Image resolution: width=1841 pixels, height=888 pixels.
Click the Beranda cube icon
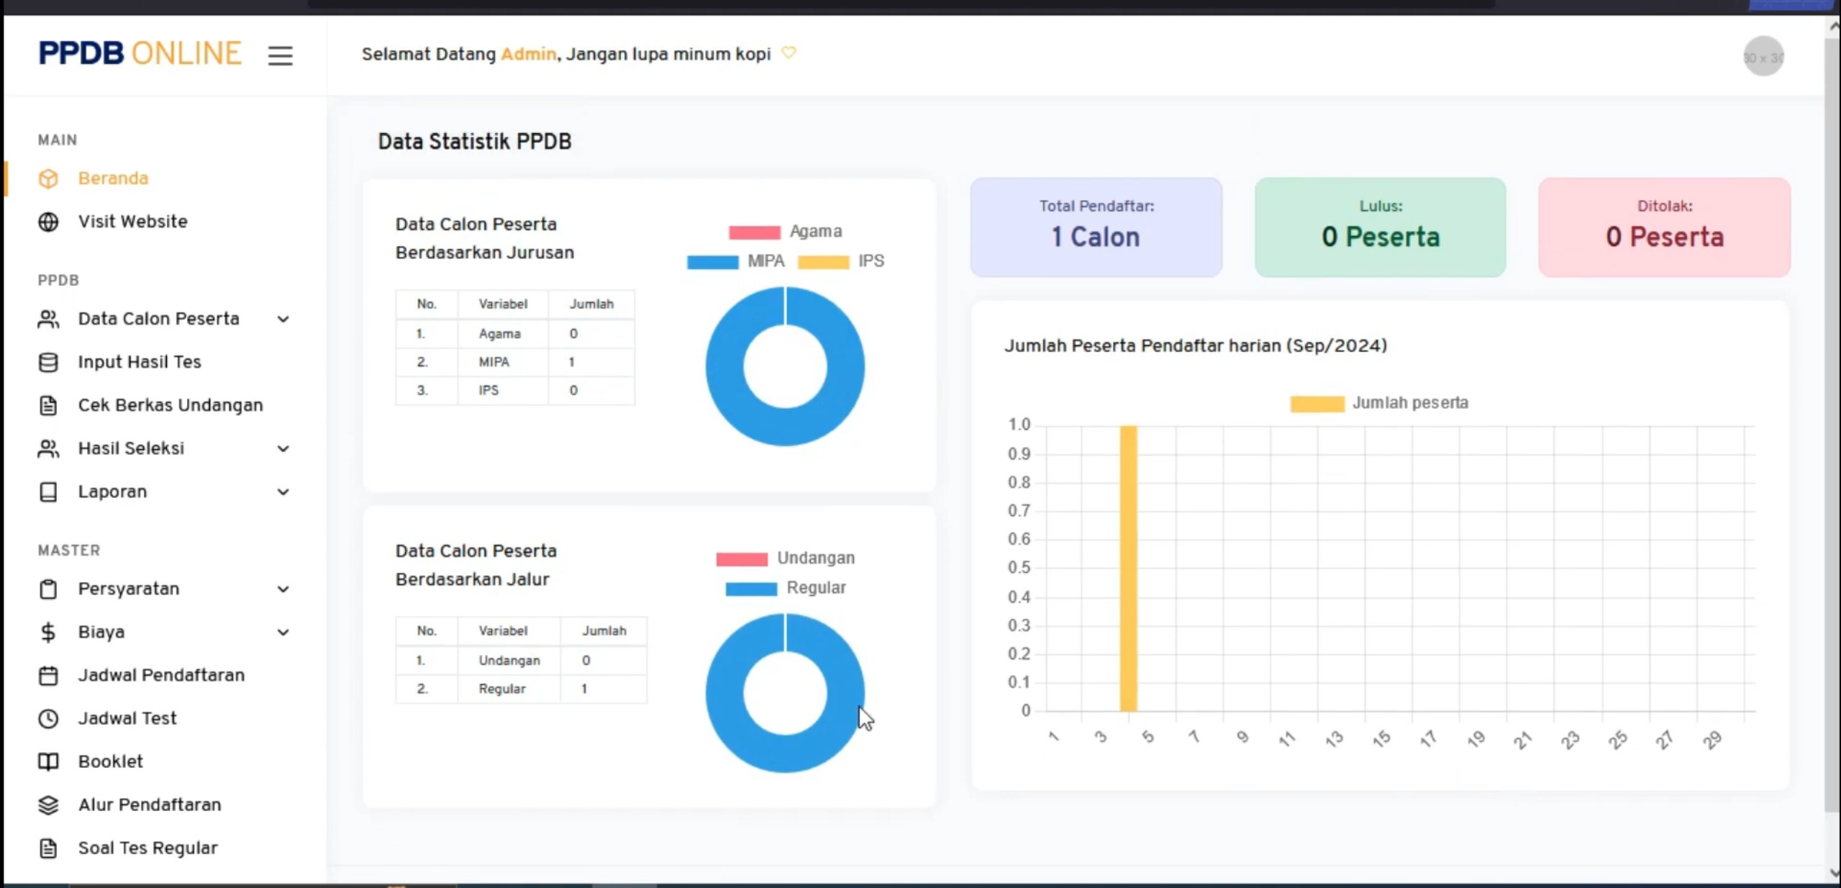pos(48,178)
